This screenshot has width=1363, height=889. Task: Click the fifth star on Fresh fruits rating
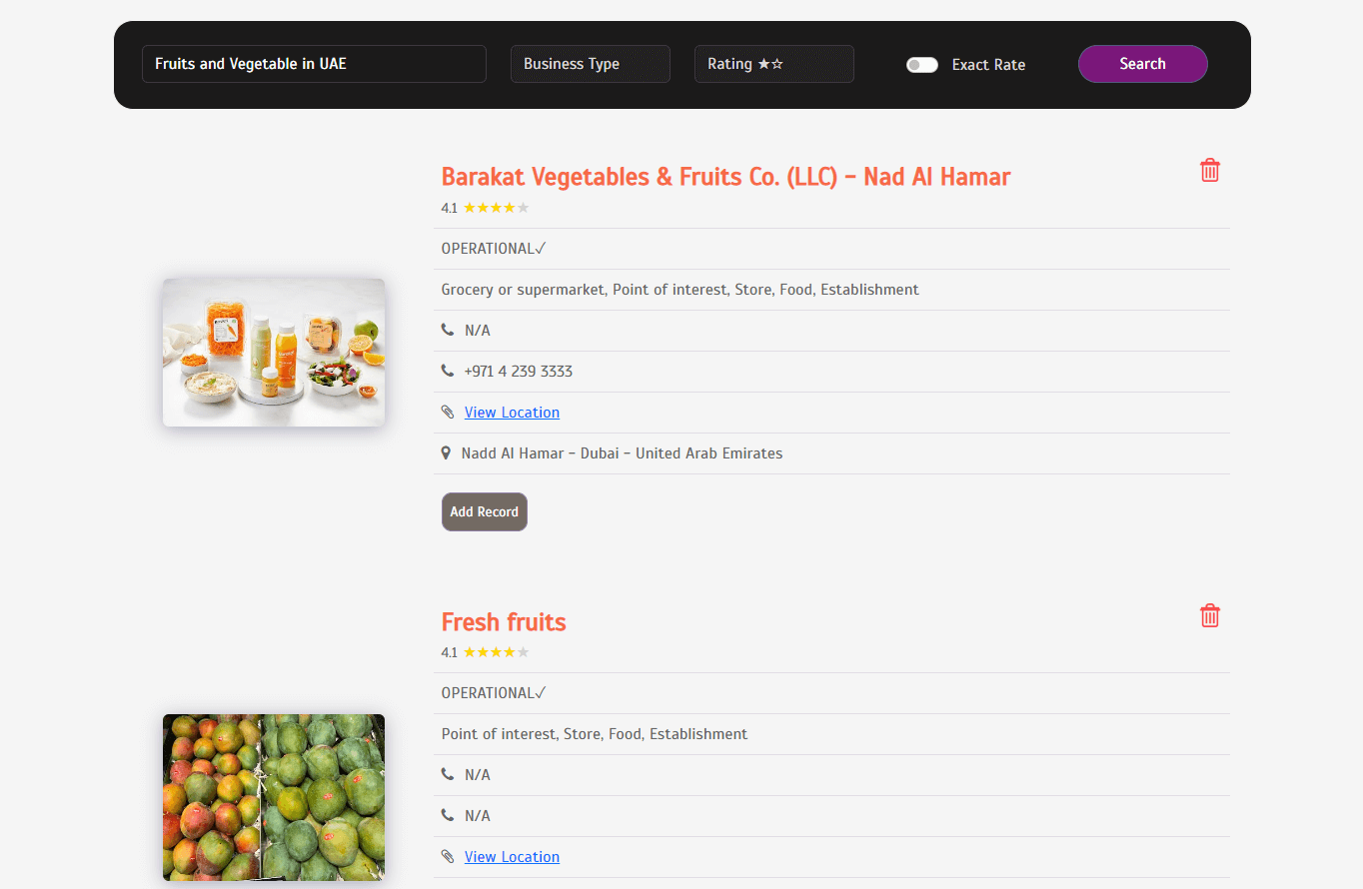click(524, 651)
